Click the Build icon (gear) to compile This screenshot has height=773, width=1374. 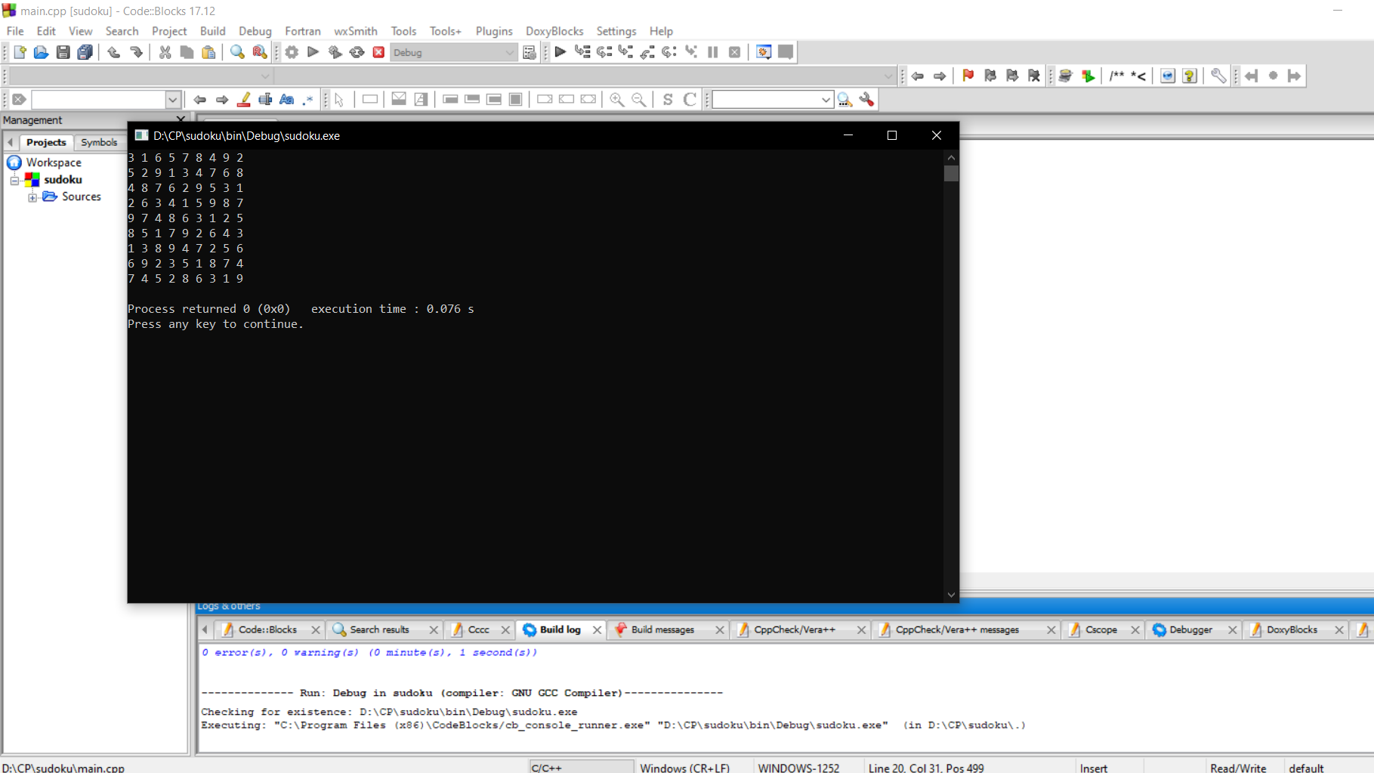292,52
